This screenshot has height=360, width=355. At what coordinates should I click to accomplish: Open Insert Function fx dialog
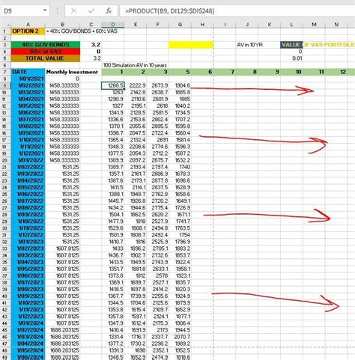tap(109, 11)
